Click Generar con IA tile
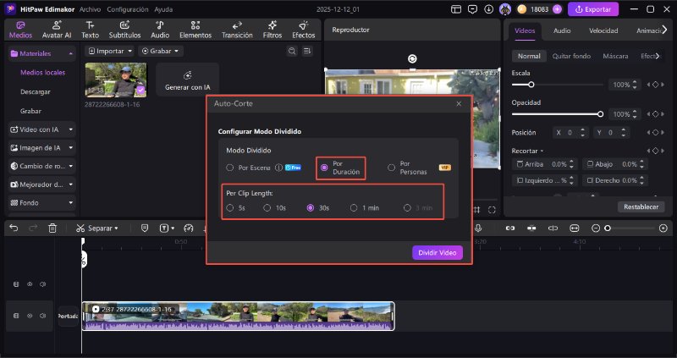This screenshot has width=677, height=358. (x=187, y=80)
